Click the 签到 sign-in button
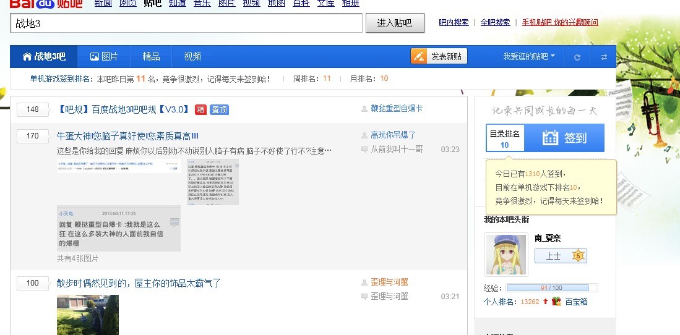The width and height of the screenshot is (680, 335). click(x=564, y=138)
